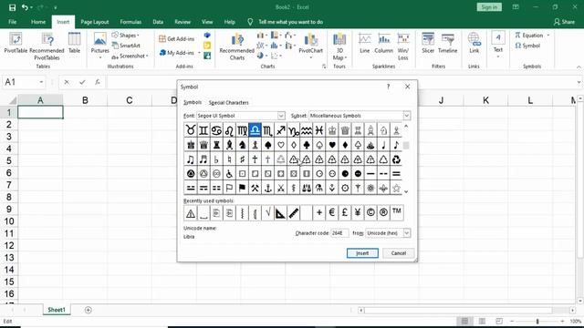The image size is (584, 328).
Task: Switch to the View tab
Action: [207, 22]
